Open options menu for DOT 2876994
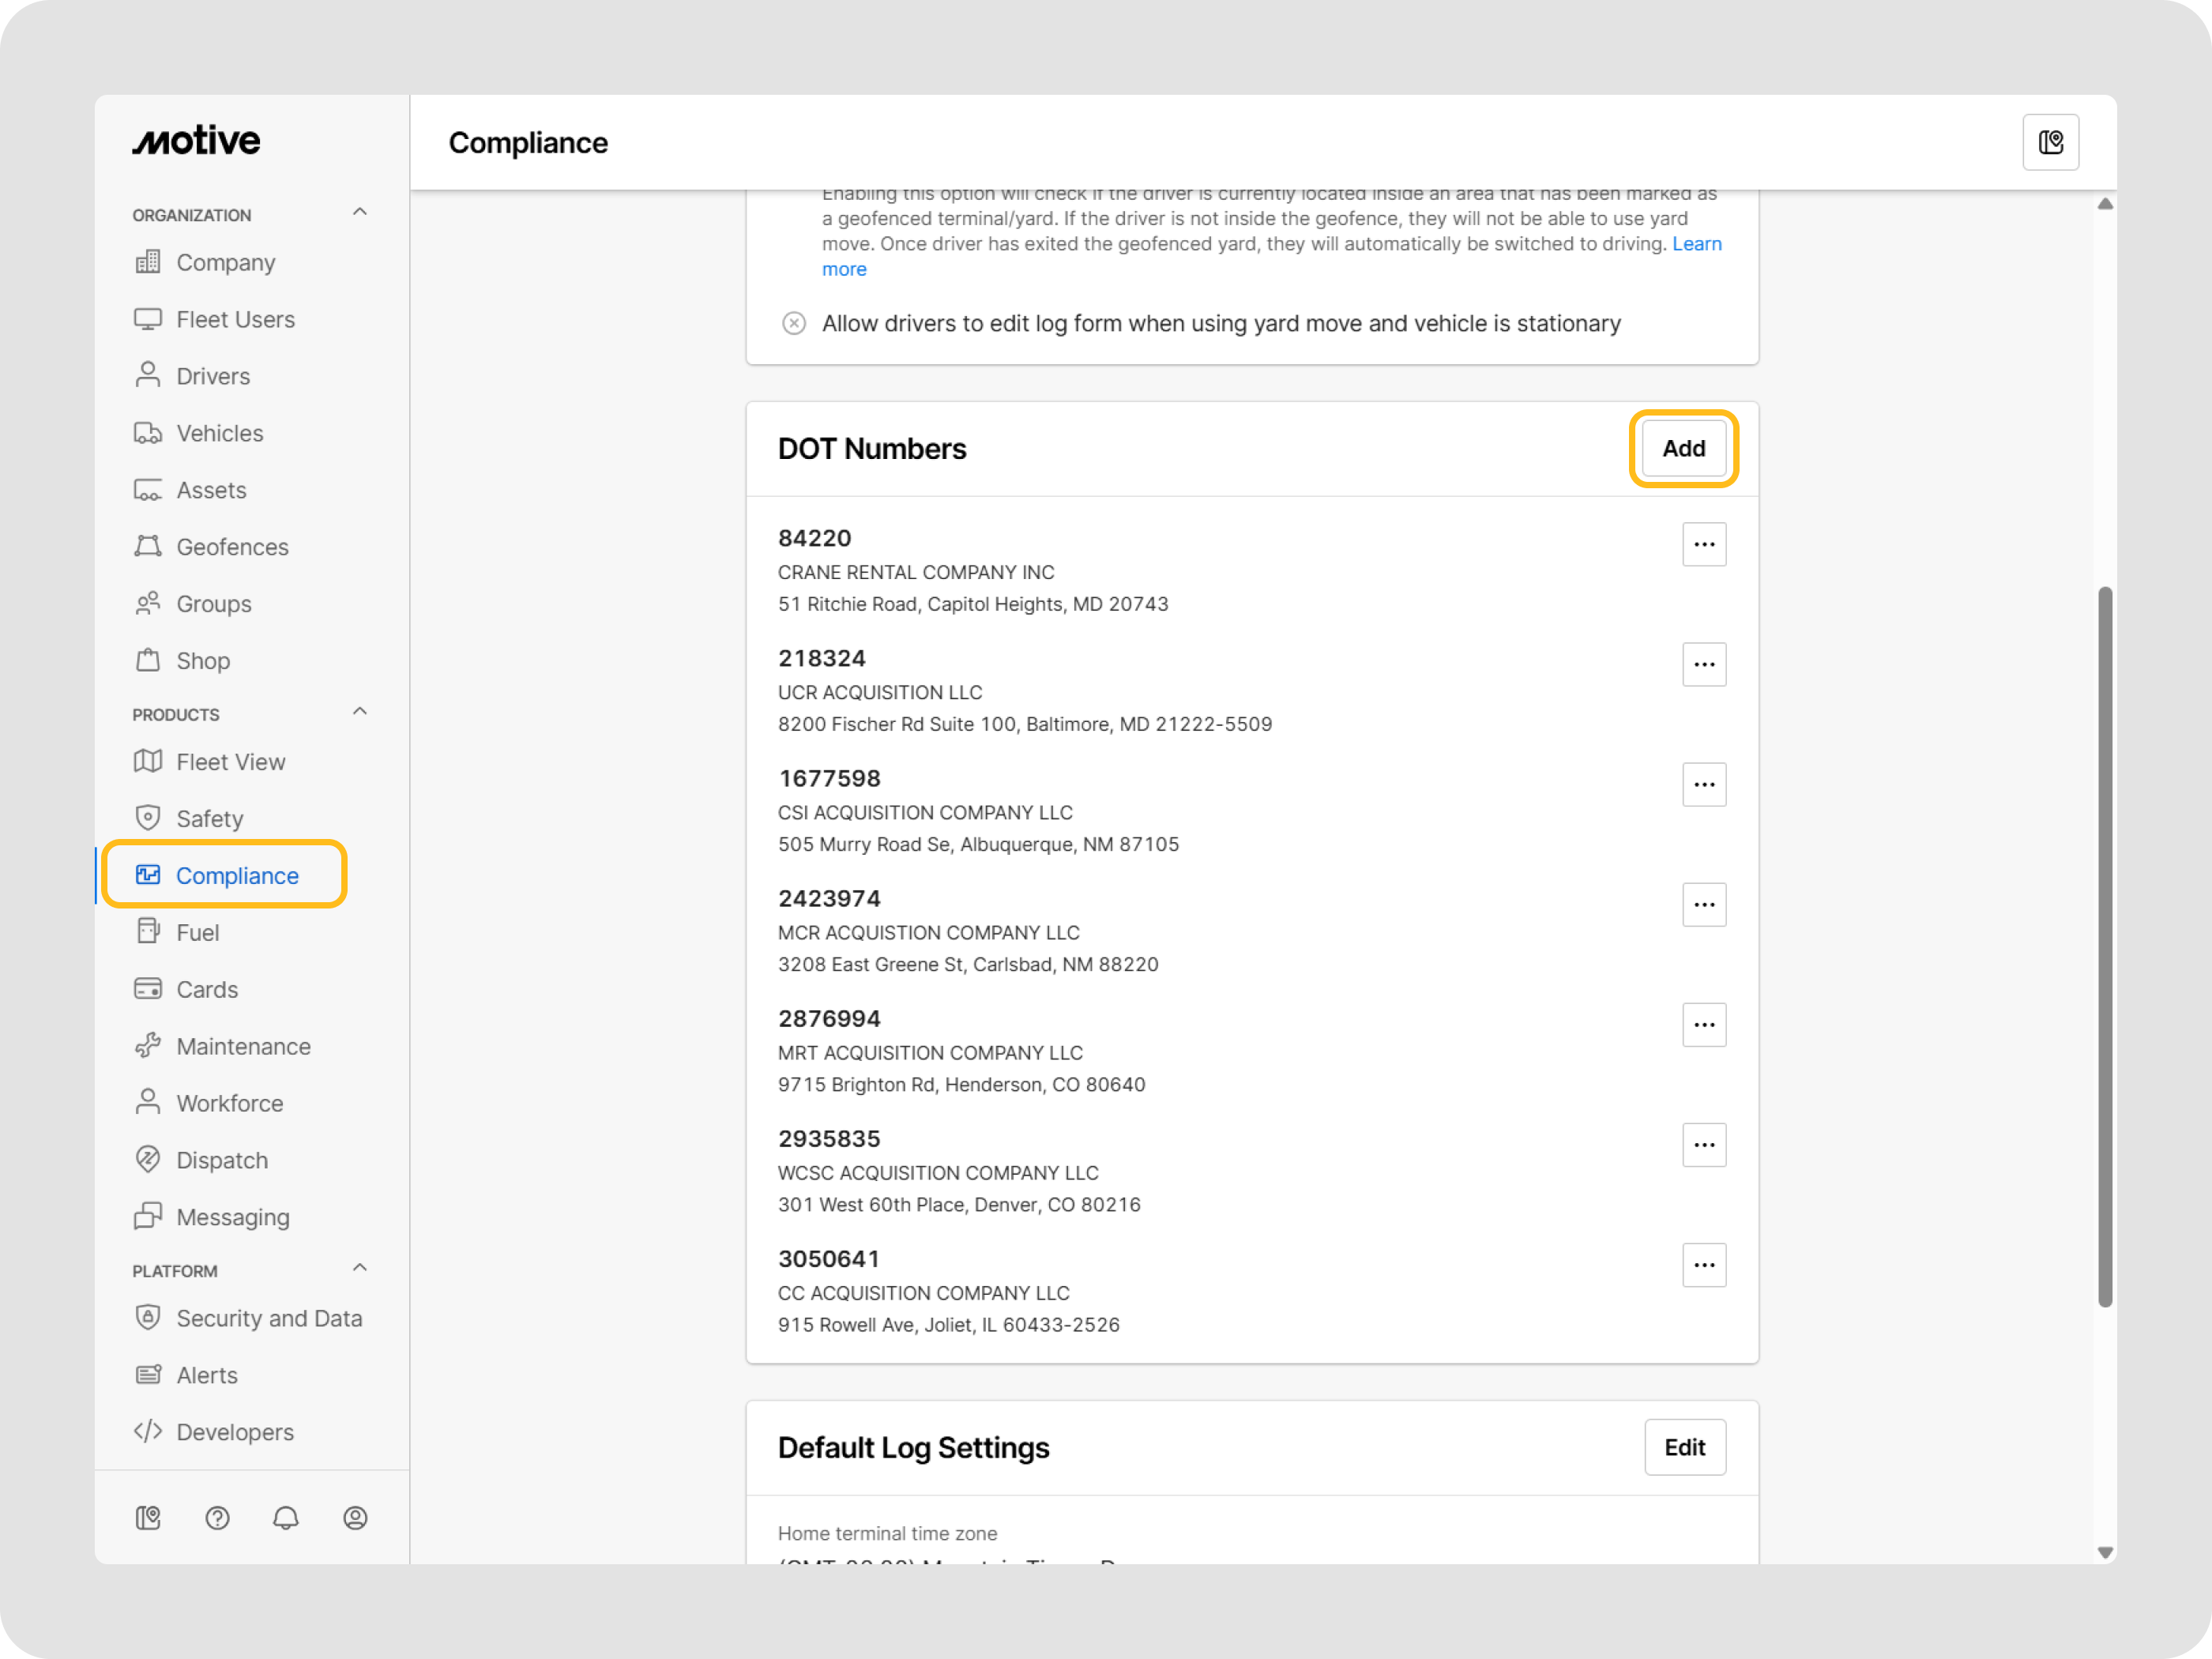 pyautogui.click(x=1704, y=1025)
